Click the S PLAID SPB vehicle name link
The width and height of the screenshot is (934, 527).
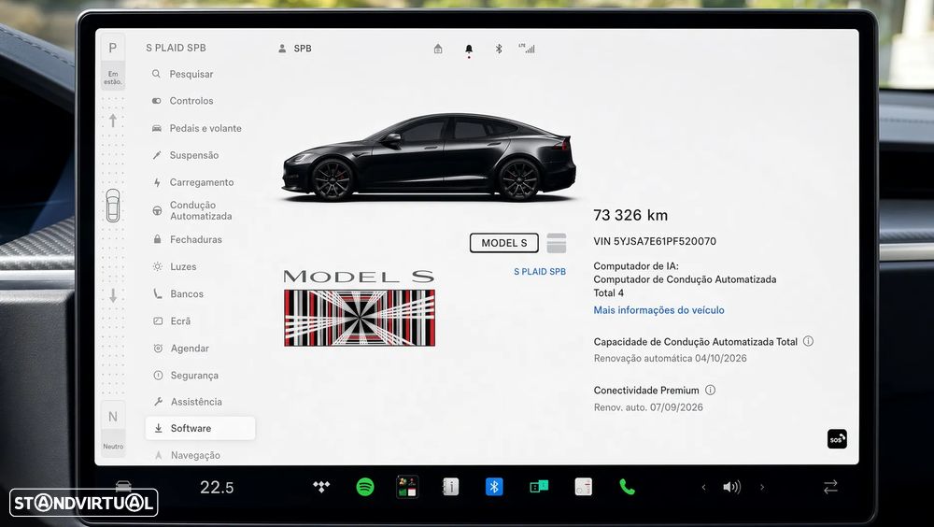tap(540, 271)
